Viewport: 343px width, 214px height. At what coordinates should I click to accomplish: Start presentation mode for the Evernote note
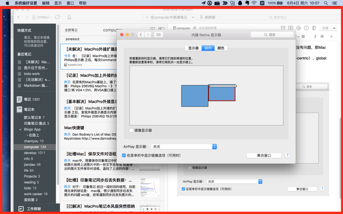291,28
